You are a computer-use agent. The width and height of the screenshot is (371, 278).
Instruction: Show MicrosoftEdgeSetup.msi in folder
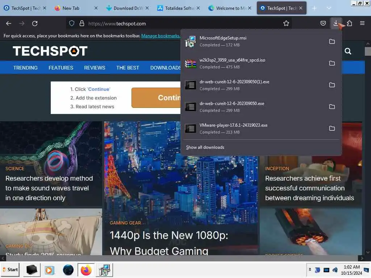[332, 42]
